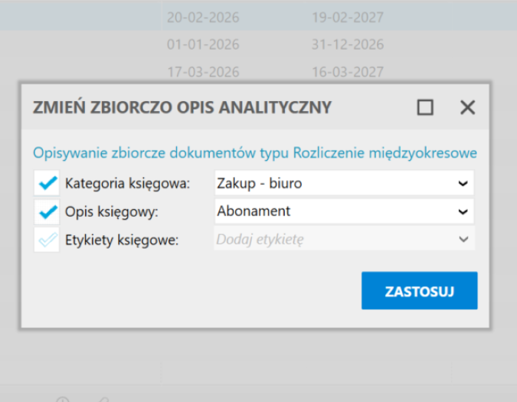Enable the Etykiety księgowe checkbox

(47, 239)
